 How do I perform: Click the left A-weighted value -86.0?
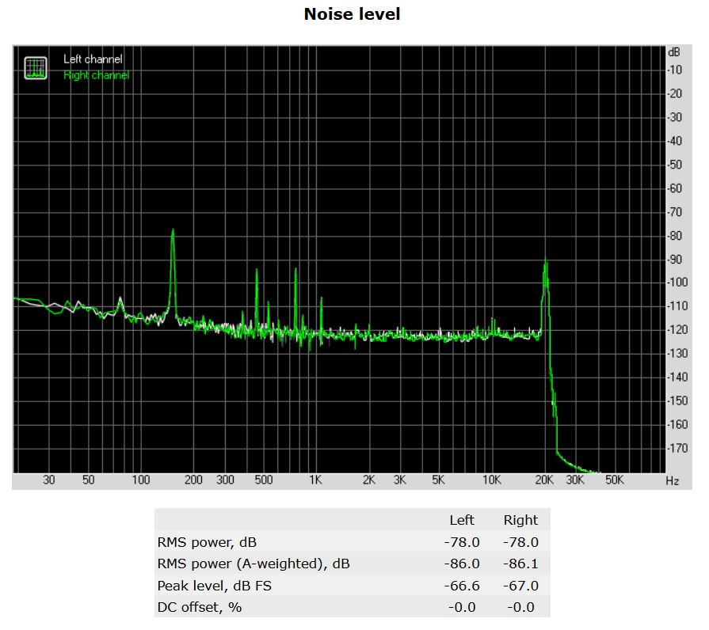[462, 564]
